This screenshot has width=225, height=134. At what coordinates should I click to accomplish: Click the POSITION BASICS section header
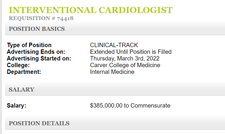pyautogui.click(x=37, y=29)
